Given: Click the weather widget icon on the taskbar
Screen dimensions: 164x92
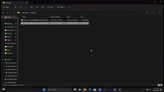Looking at the screenshot, I should [x=4, y=89].
